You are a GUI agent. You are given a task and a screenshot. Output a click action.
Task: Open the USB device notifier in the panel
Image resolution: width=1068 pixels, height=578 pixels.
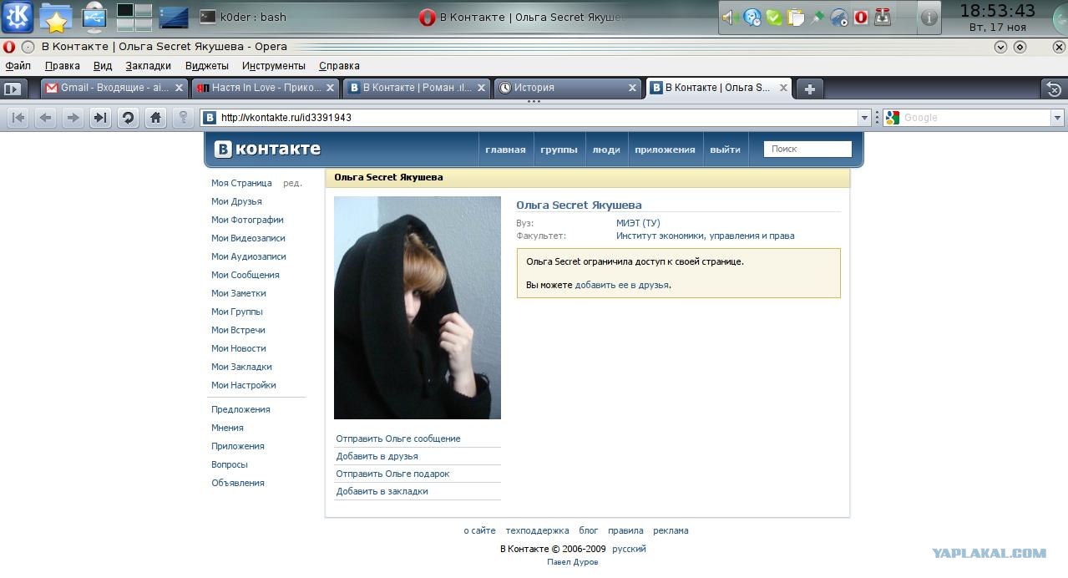94,17
